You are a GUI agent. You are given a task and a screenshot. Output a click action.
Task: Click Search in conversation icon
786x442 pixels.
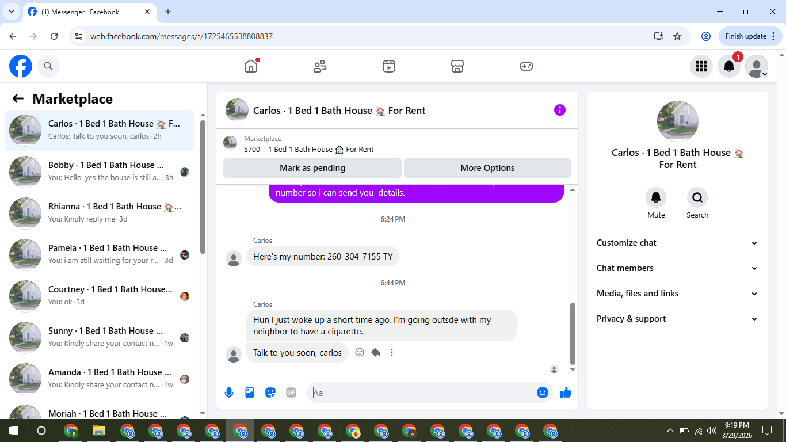click(697, 197)
